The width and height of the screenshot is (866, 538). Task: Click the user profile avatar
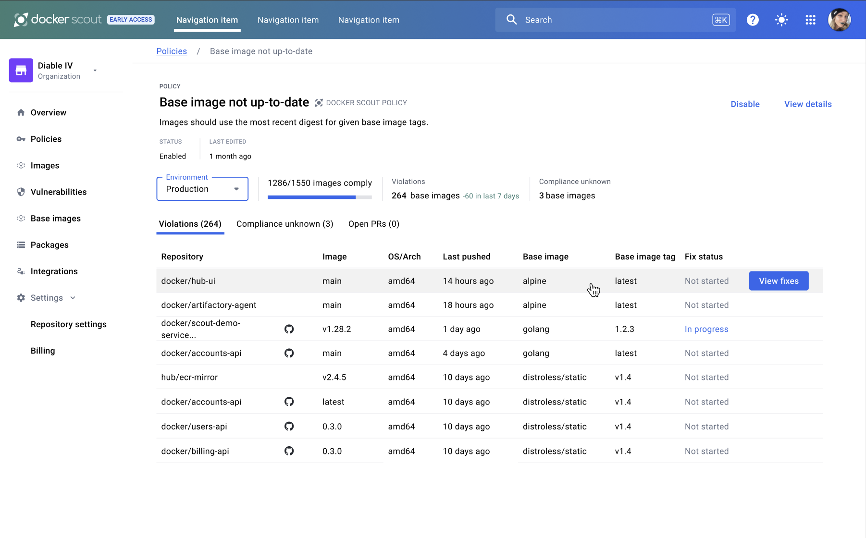click(839, 20)
